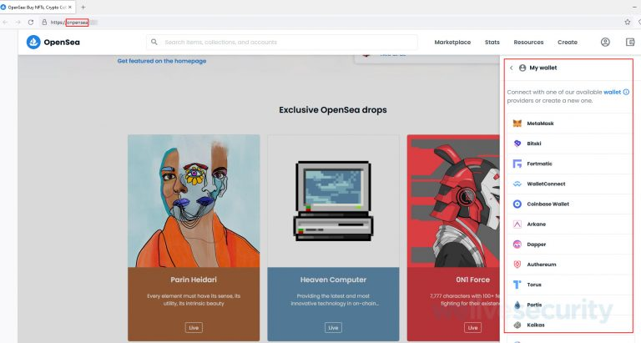Open the Stats menu

[x=492, y=42]
